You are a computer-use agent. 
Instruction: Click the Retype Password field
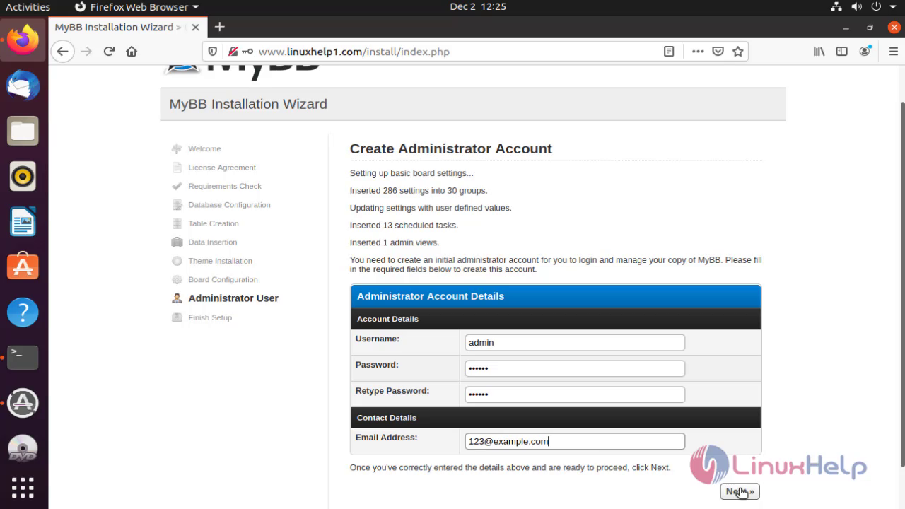(x=575, y=394)
